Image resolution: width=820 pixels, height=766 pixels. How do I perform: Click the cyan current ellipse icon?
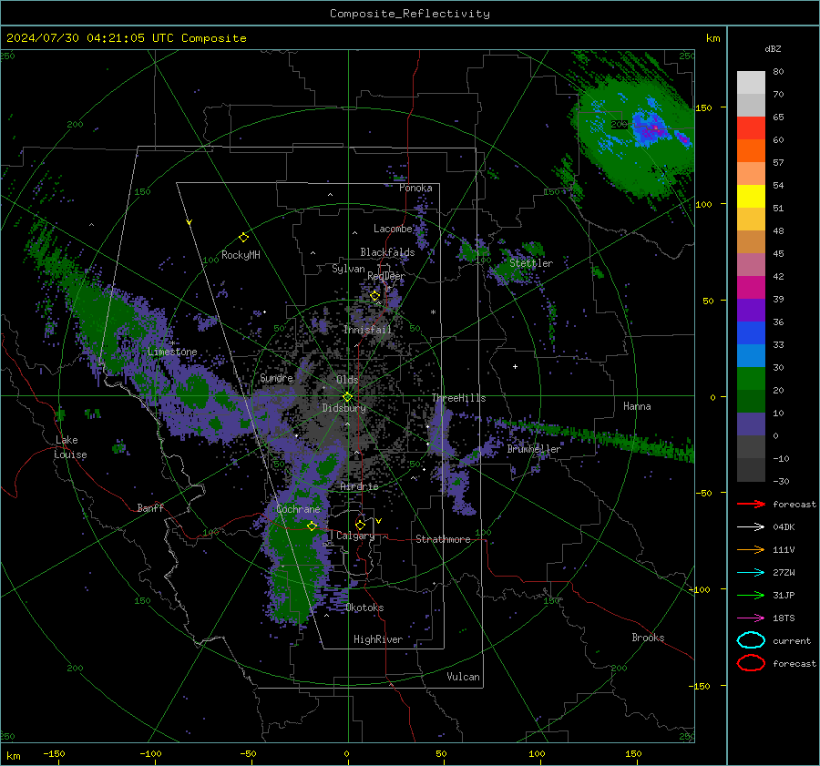click(x=751, y=640)
